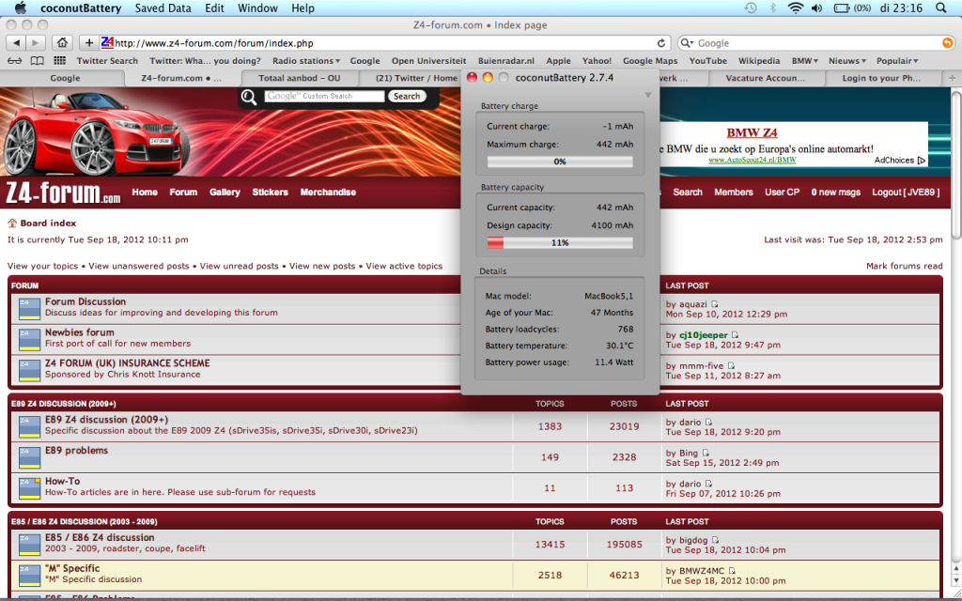View latest post icon beside cj10jeeper
The width and height of the screenshot is (962, 601).
pyautogui.click(x=735, y=335)
